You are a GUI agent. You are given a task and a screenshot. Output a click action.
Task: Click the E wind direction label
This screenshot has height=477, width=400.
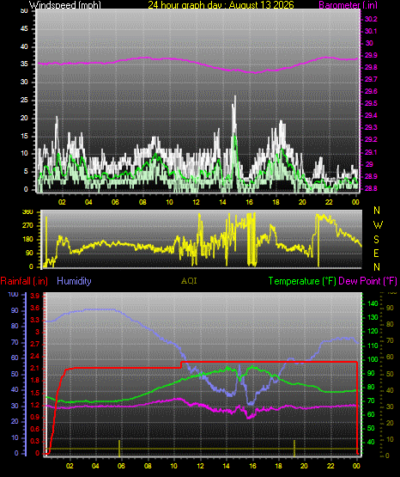[x=376, y=253]
